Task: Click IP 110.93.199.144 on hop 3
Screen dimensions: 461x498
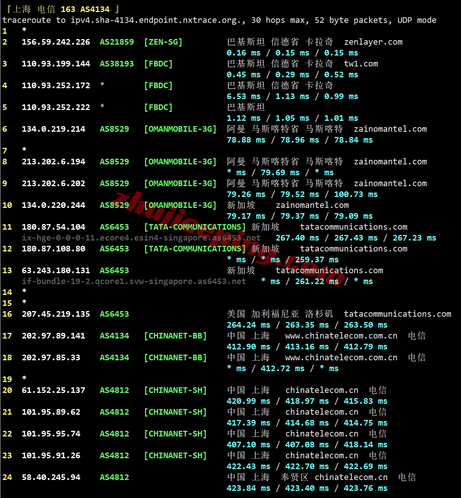Action: pyautogui.click(x=56, y=64)
